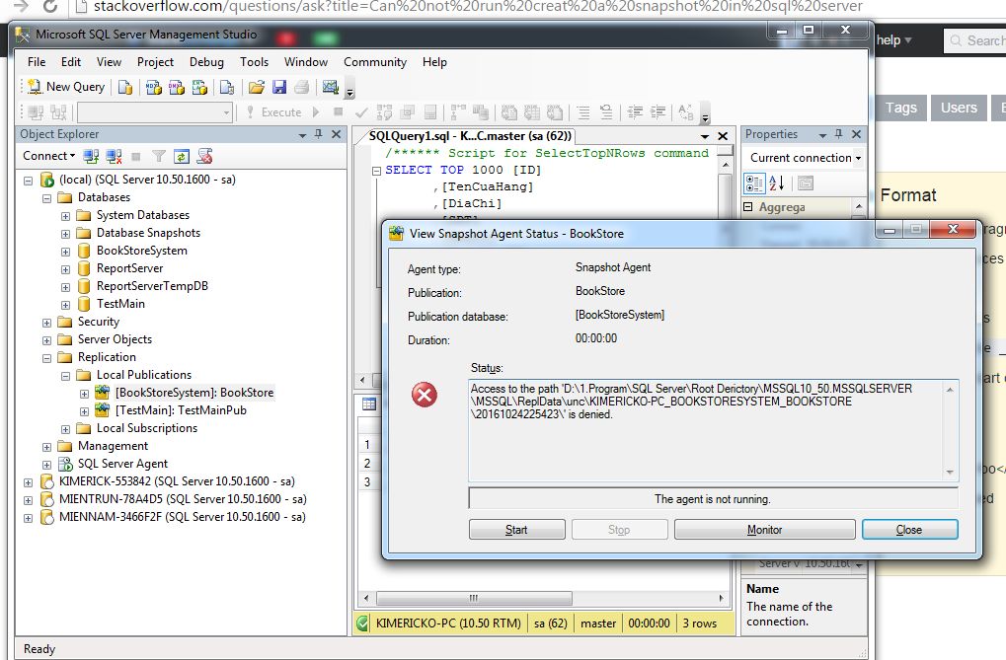Screen dimensions: 1006x660
Task: Click Object Explorer Refresh icon
Action: click(182, 156)
